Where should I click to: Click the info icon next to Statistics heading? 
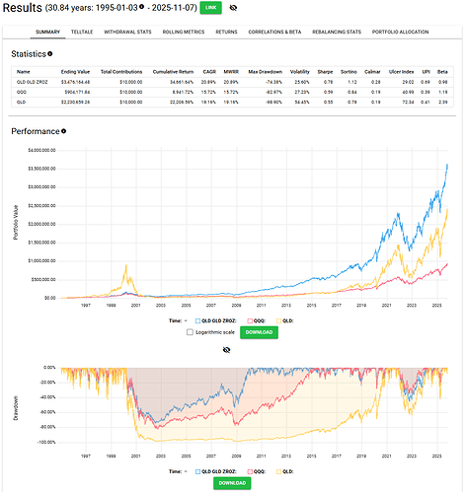[50, 53]
